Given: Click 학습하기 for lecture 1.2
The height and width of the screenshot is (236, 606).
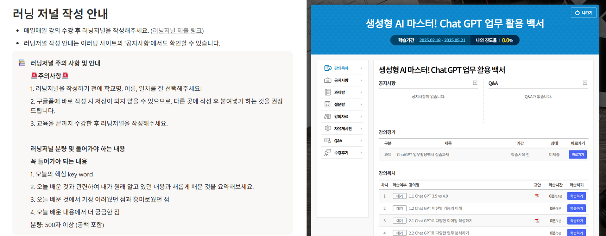Looking at the screenshot, I should tap(576, 208).
